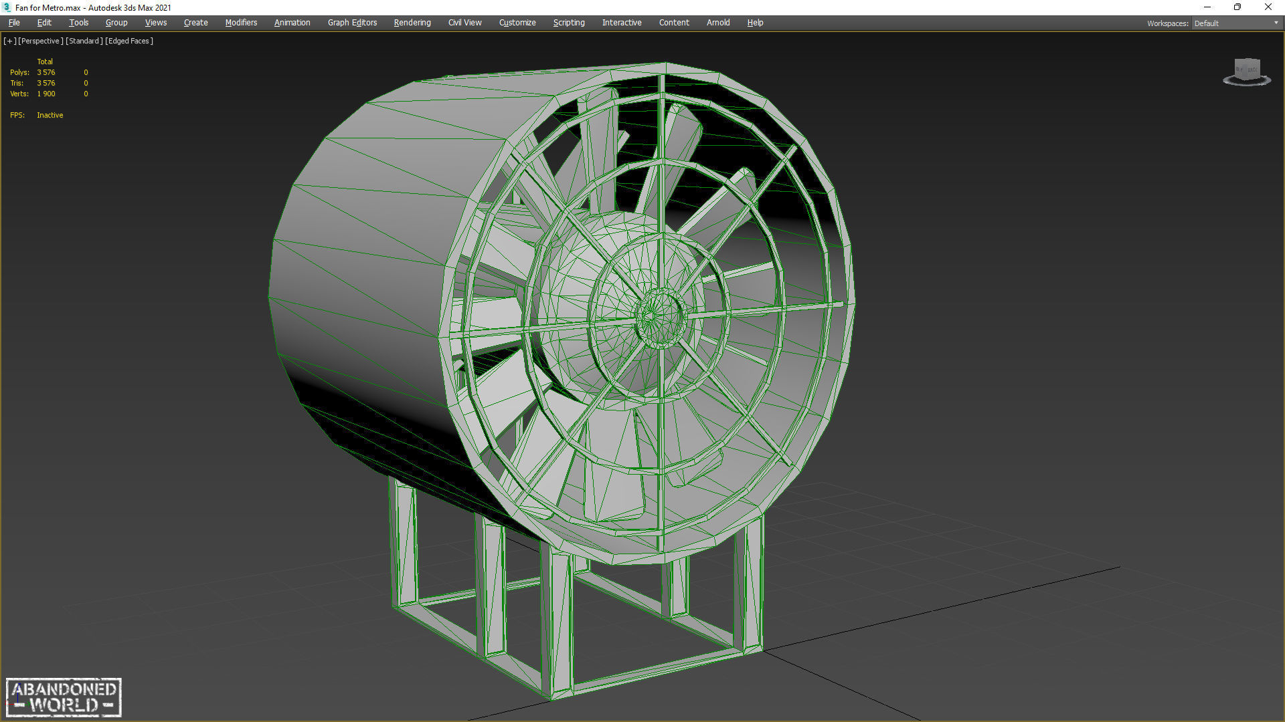Image resolution: width=1285 pixels, height=722 pixels.
Task: Open the Arnold menu
Action: 718,23
